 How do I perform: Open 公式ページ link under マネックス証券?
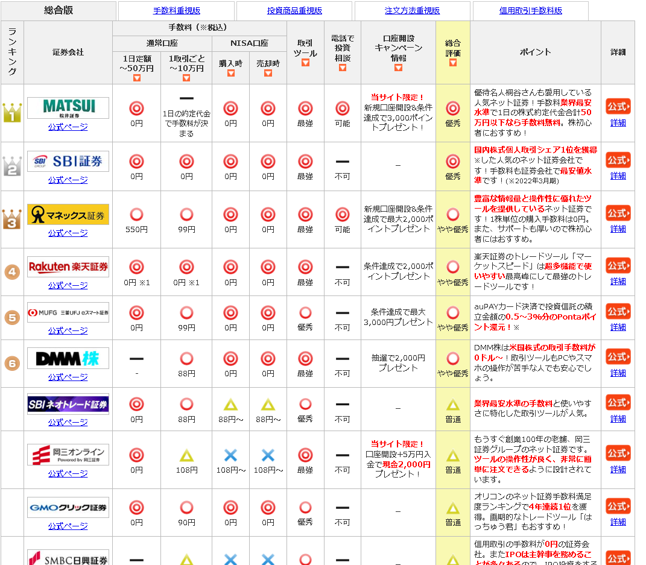[68, 233]
